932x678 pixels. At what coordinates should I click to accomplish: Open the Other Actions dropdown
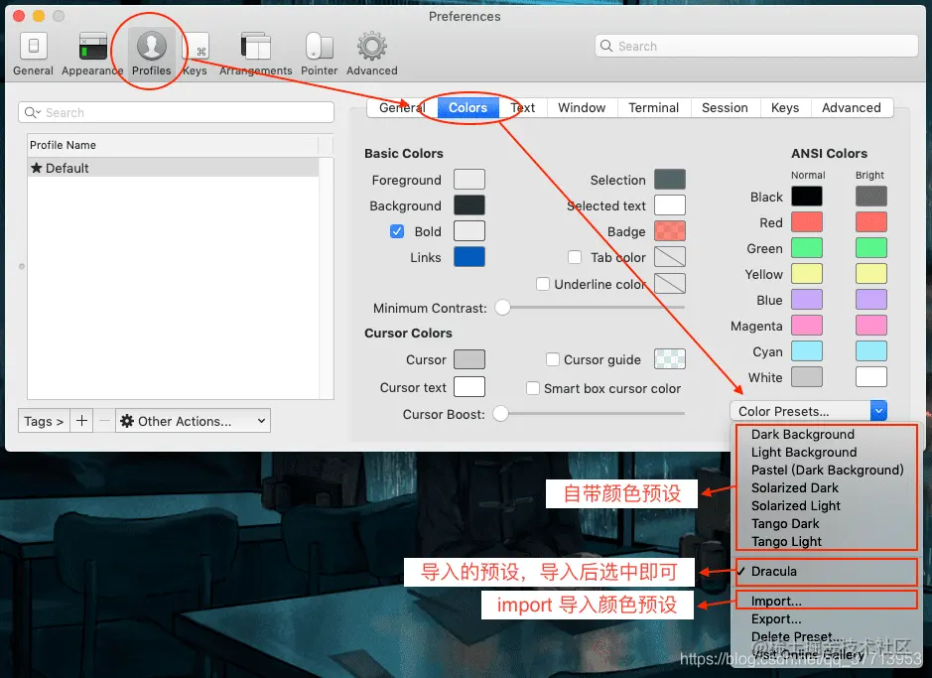[x=194, y=421]
